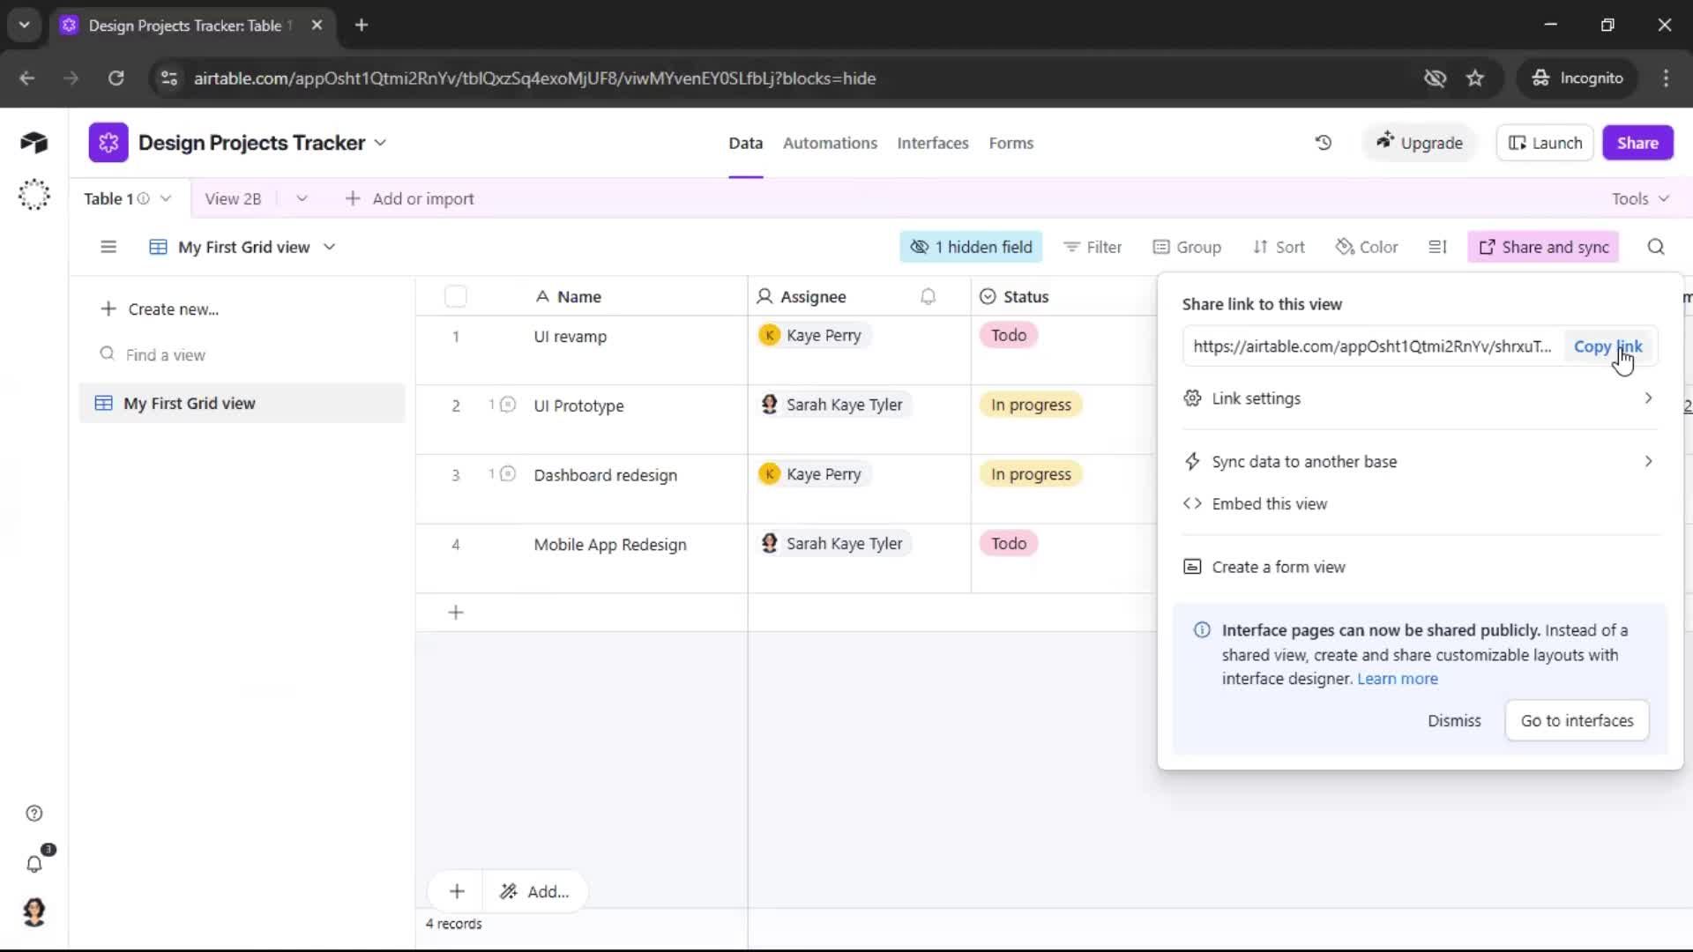
Task: Open the Sort toolbar option
Action: click(1279, 247)
